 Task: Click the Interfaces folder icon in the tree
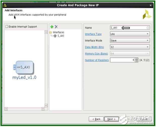coord(51,32)
